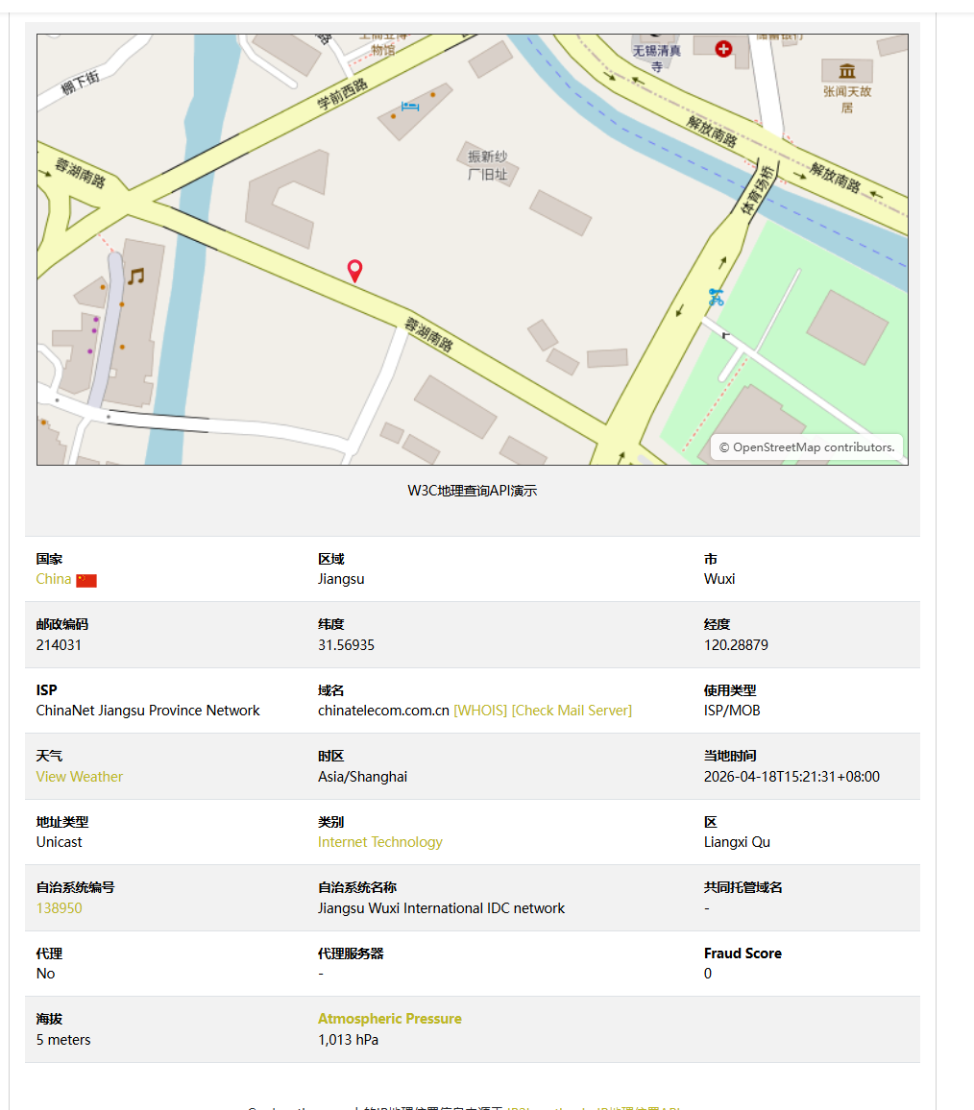Click the Atmospheric Pressure heading link
This screenshot has height=1110, width=974.
390,1019
